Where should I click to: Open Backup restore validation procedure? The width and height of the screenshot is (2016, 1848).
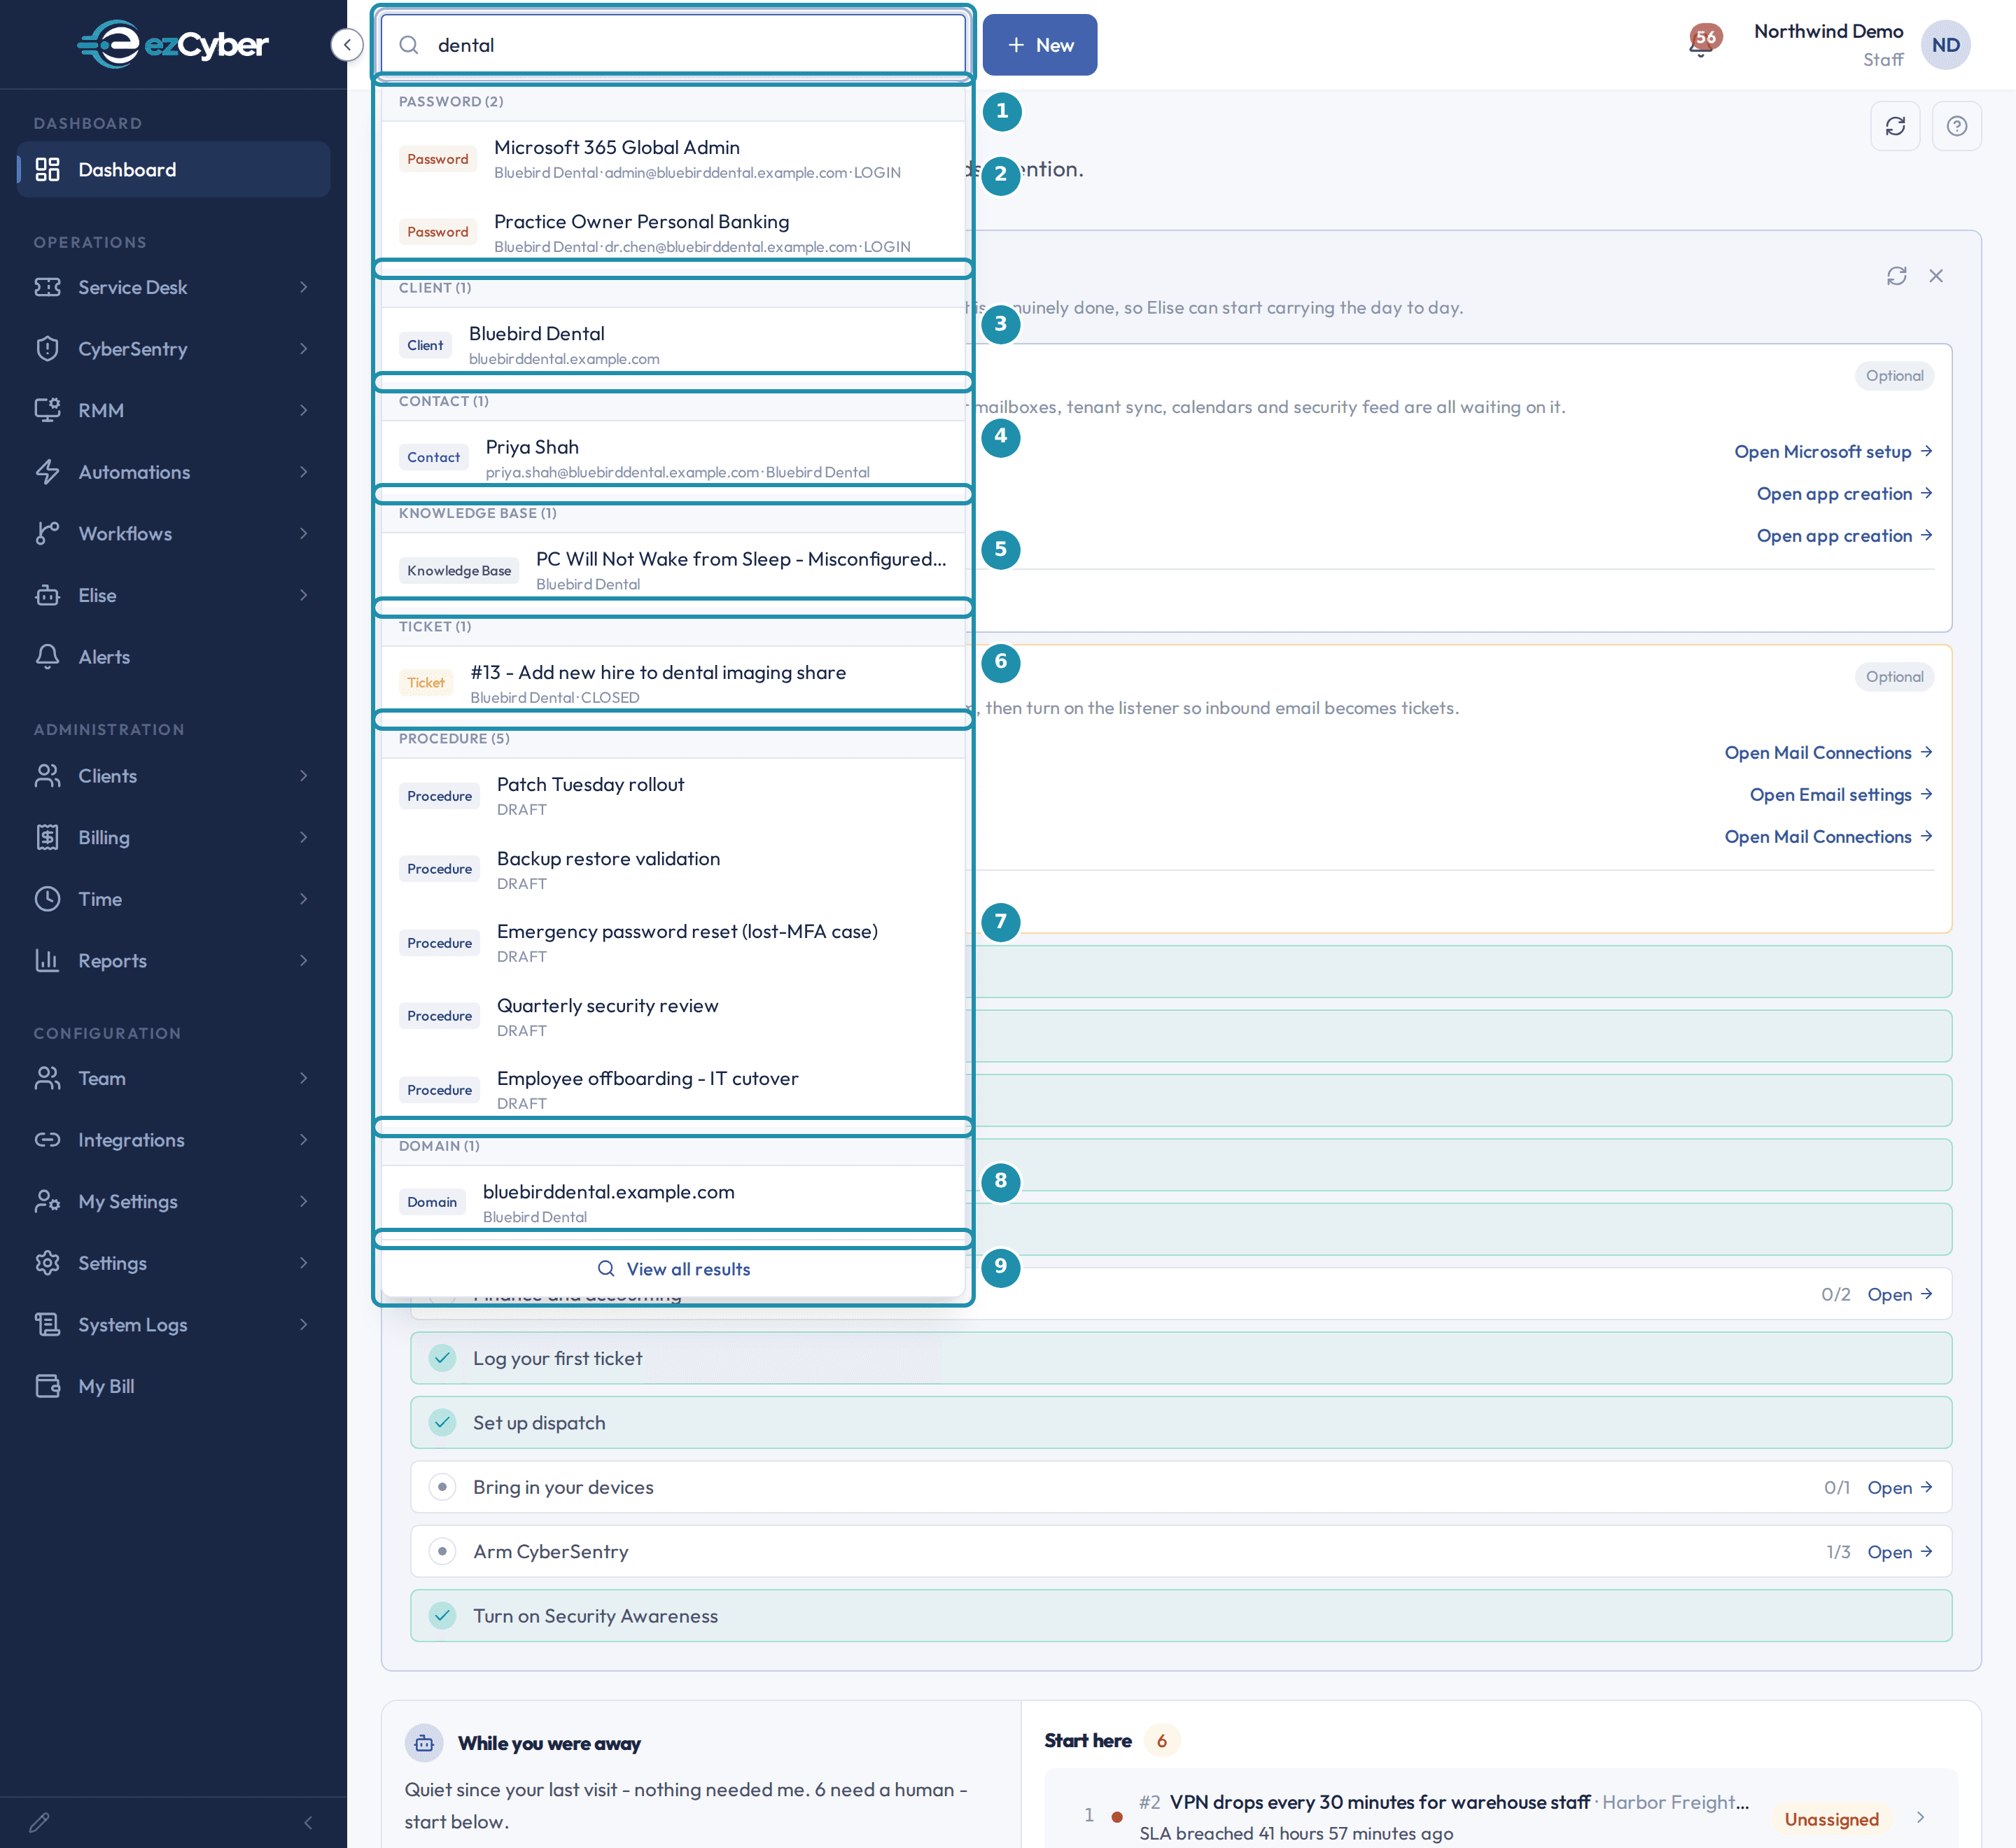(673, 870)
